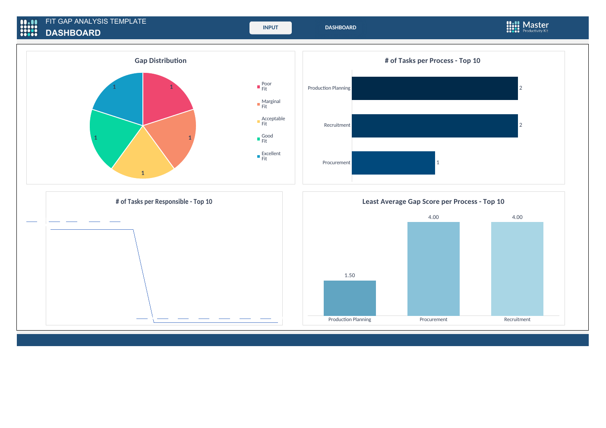606x428 pixels.
Task: Select the 'Marginal Fit' legend label
Action: tap(271, 104)
